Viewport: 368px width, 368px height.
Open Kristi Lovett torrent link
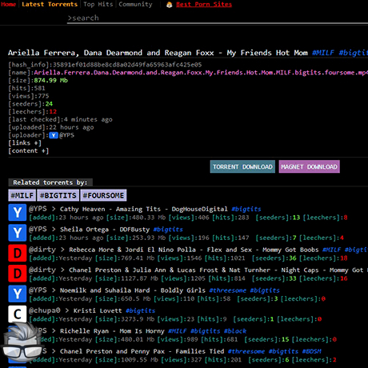pos(98,310)
